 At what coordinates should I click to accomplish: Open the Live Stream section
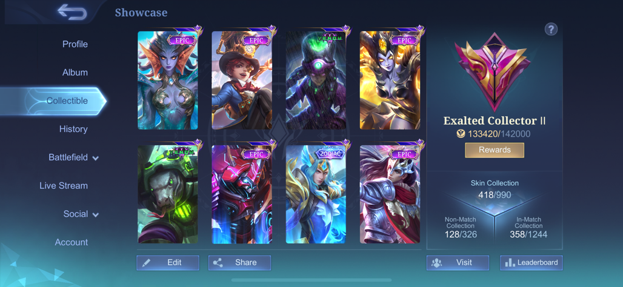click(x=64, y=186)
